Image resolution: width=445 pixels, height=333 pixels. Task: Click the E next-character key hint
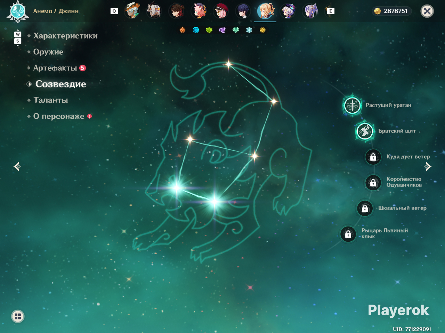[x=331, y=11]
